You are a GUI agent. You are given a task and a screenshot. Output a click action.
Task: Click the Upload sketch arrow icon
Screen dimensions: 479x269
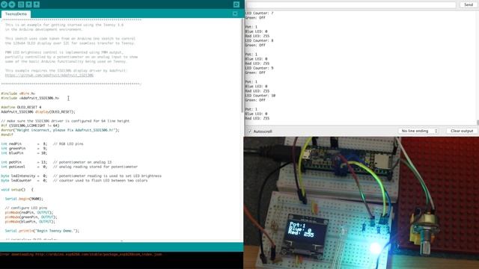12,4
